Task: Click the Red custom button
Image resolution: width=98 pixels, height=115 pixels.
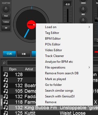Action: click(6, 16)
